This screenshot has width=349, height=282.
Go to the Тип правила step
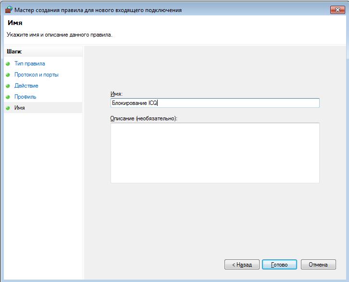[x=30, y=64]
